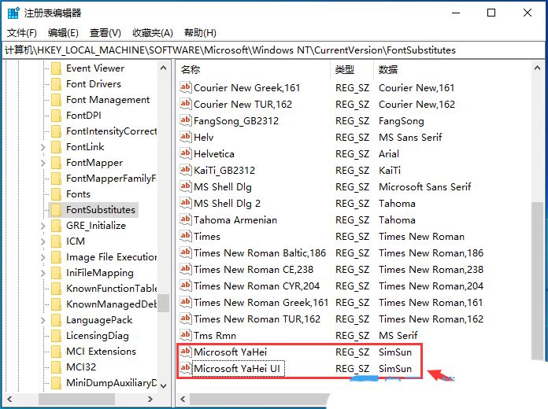Expand the LanguagePack tree node

point(43,320)
